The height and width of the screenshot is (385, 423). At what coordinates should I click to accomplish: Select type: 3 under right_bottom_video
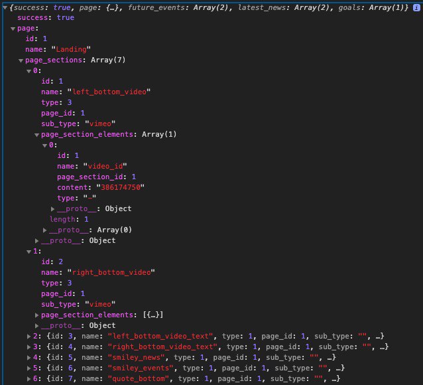pyautogui.click(x=56, y=283)
